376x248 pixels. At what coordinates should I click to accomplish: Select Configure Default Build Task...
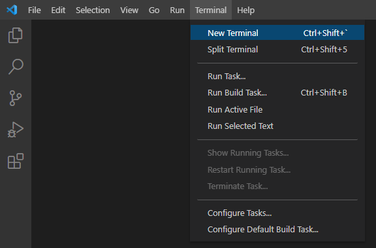277,230
